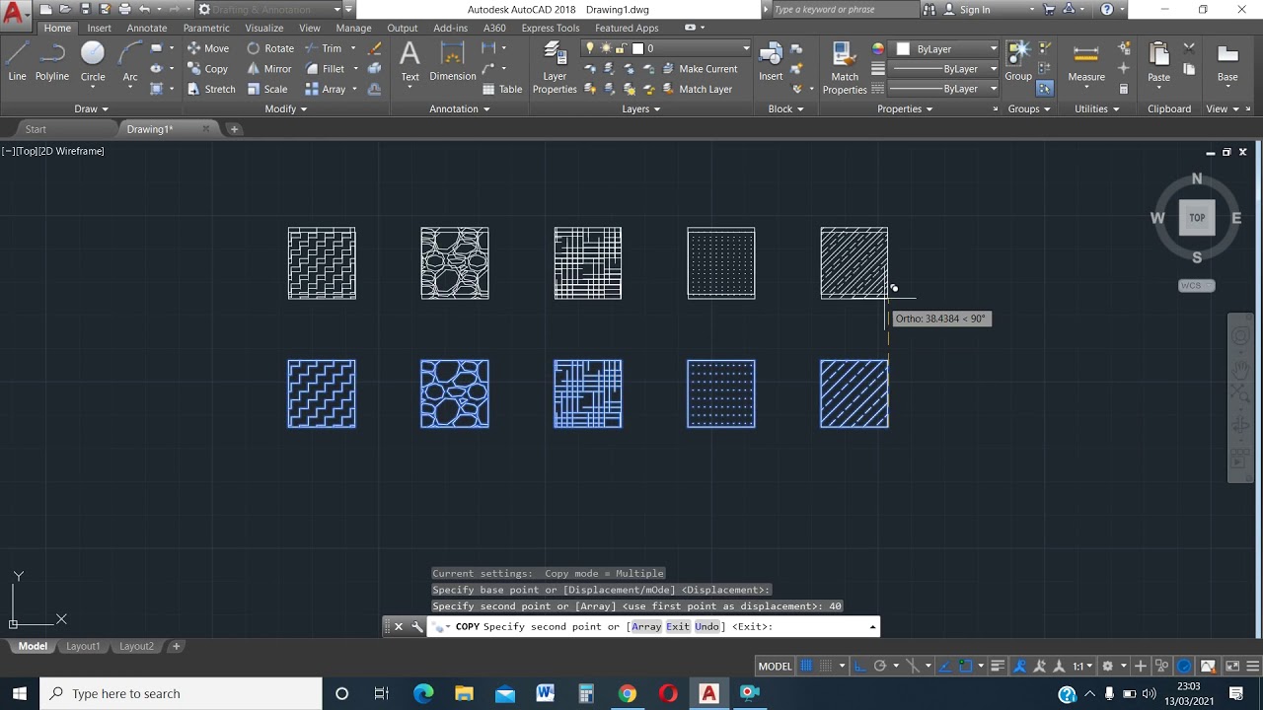Open the annotation scale 1:1 dropdown

[1085, 666]
